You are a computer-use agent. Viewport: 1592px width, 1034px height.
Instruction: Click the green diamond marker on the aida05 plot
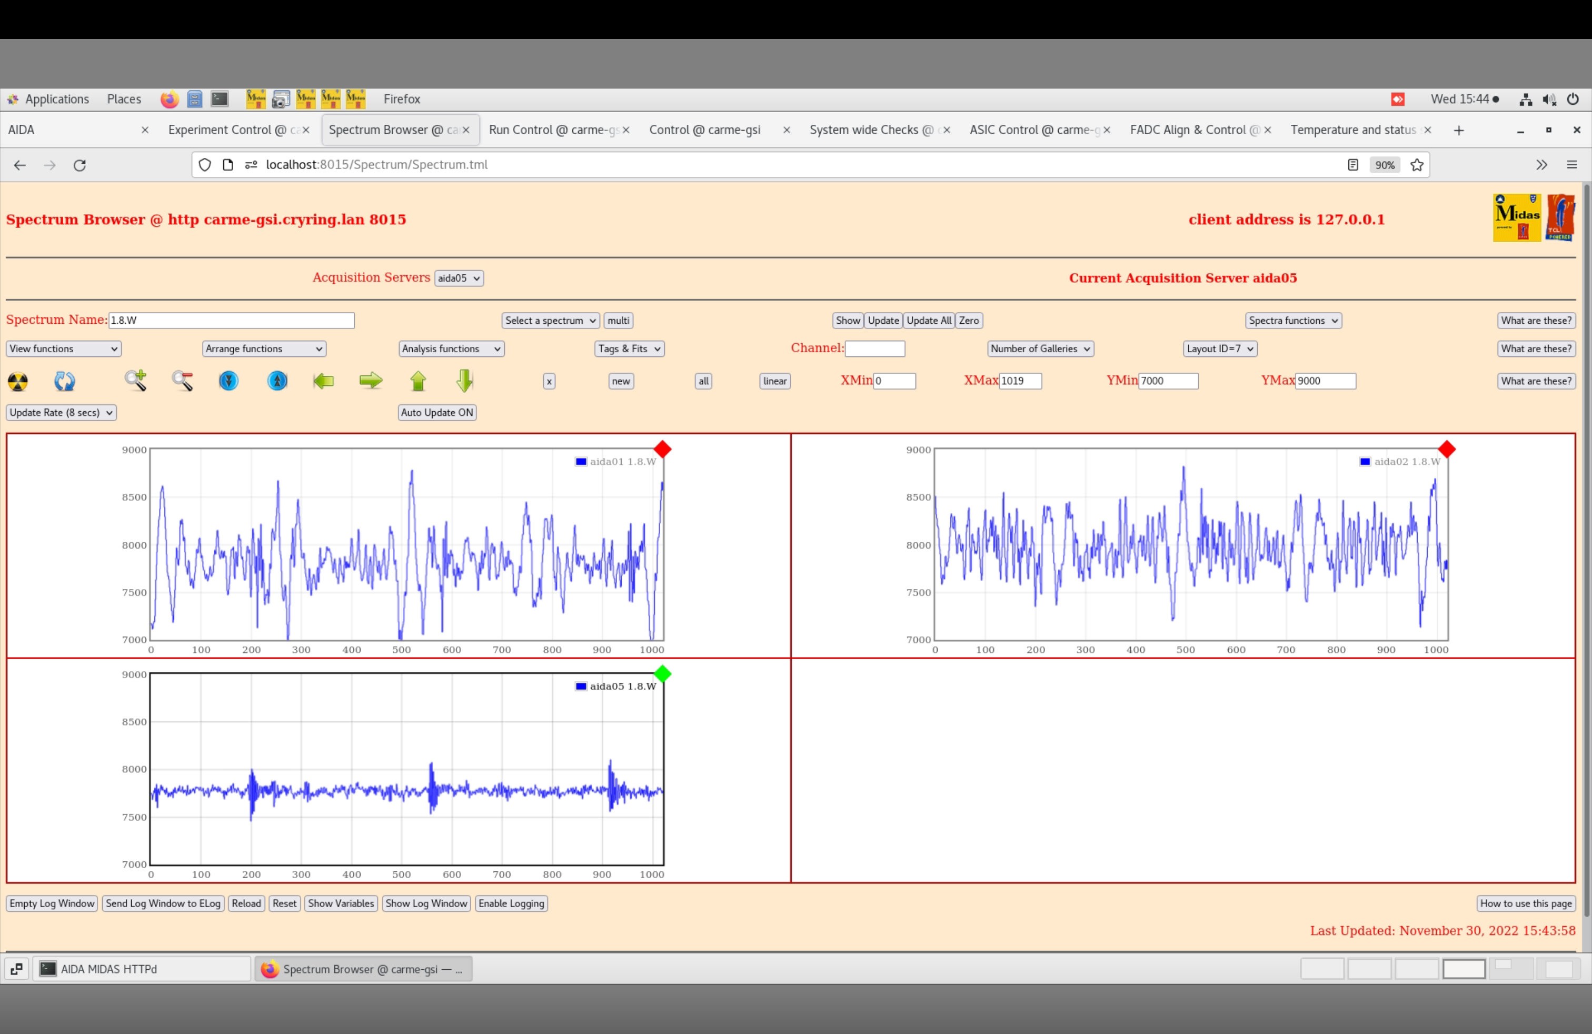coord(662,674)
